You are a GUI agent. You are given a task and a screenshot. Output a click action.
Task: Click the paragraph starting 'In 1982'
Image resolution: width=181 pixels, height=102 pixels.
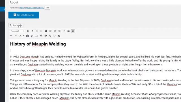96,60
